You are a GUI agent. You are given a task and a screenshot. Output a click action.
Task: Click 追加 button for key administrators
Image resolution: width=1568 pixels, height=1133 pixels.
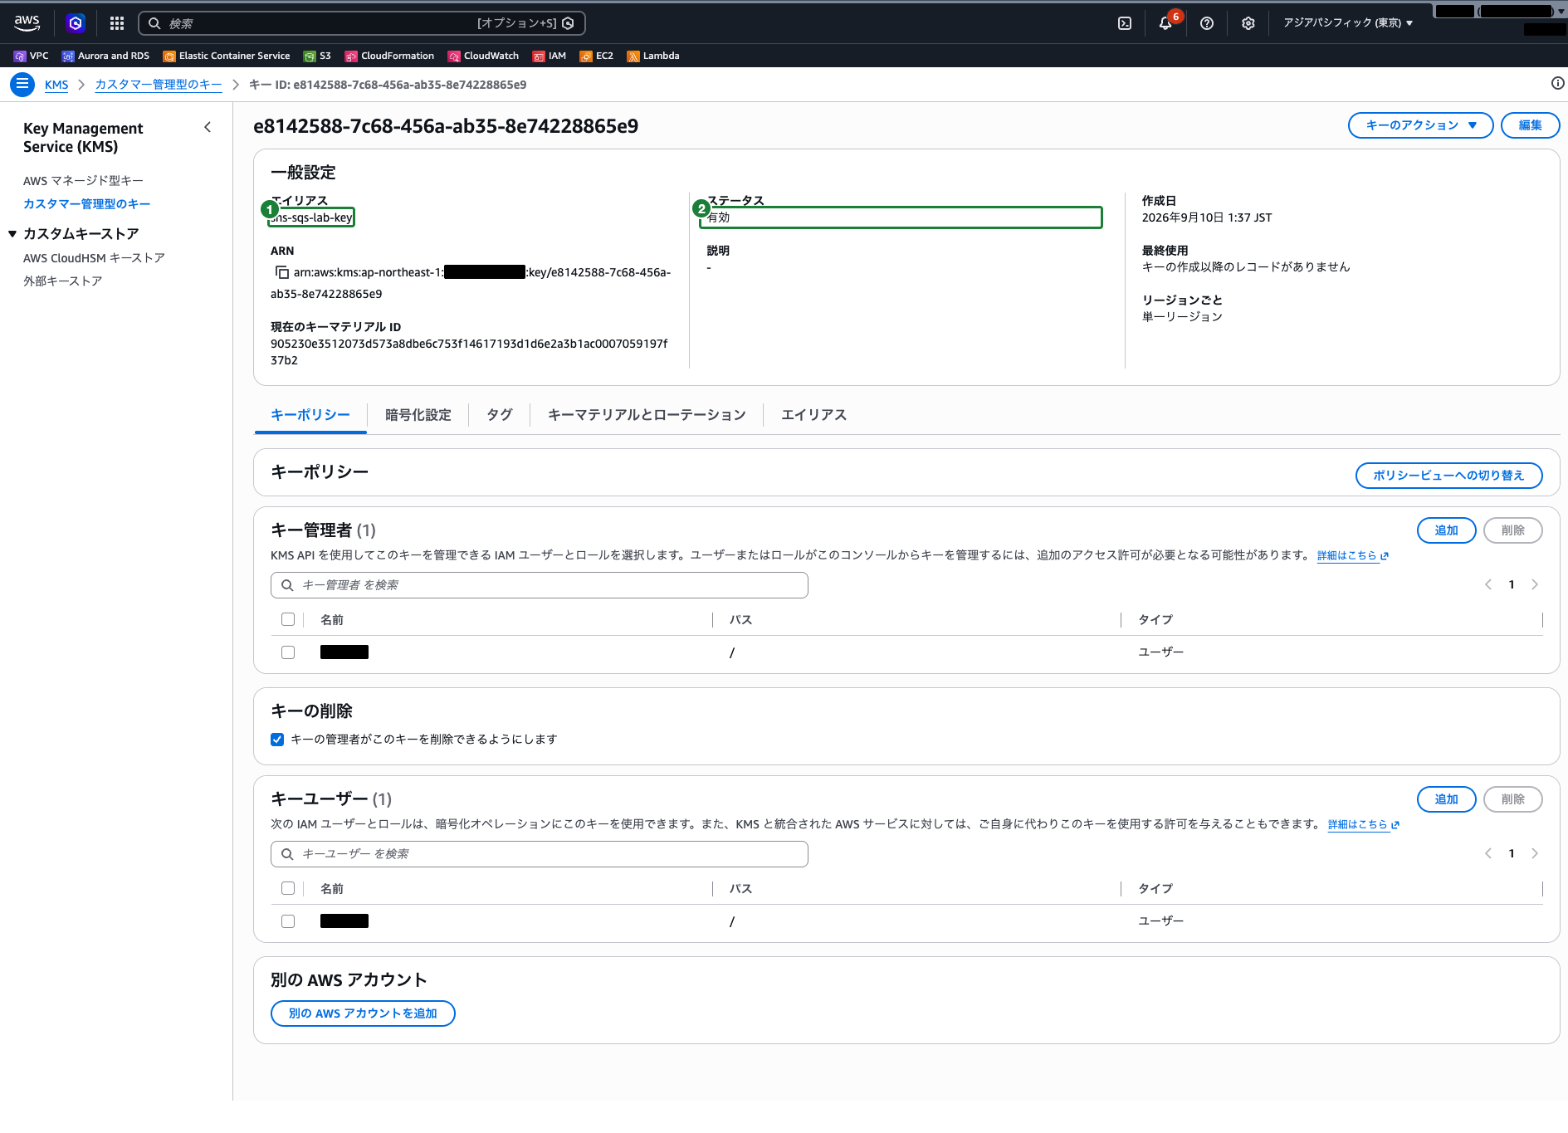point(1446,530)
